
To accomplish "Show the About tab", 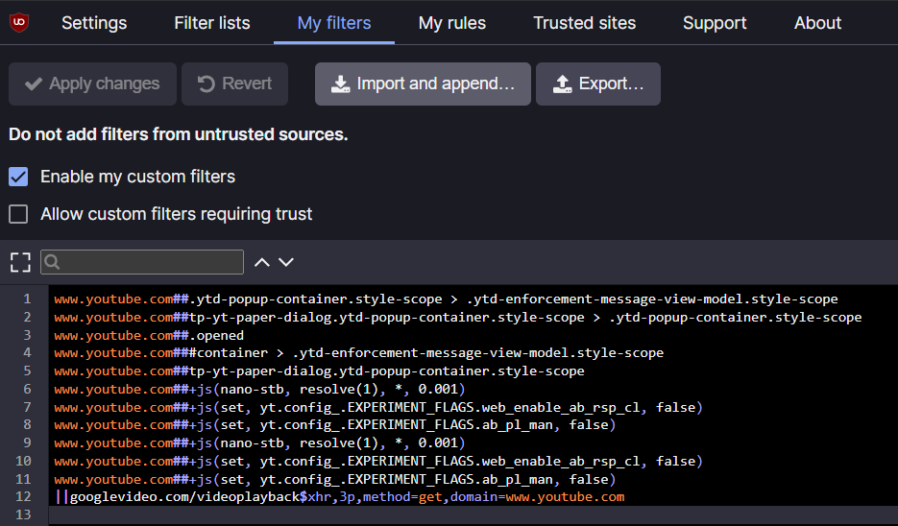I will 818,23.
